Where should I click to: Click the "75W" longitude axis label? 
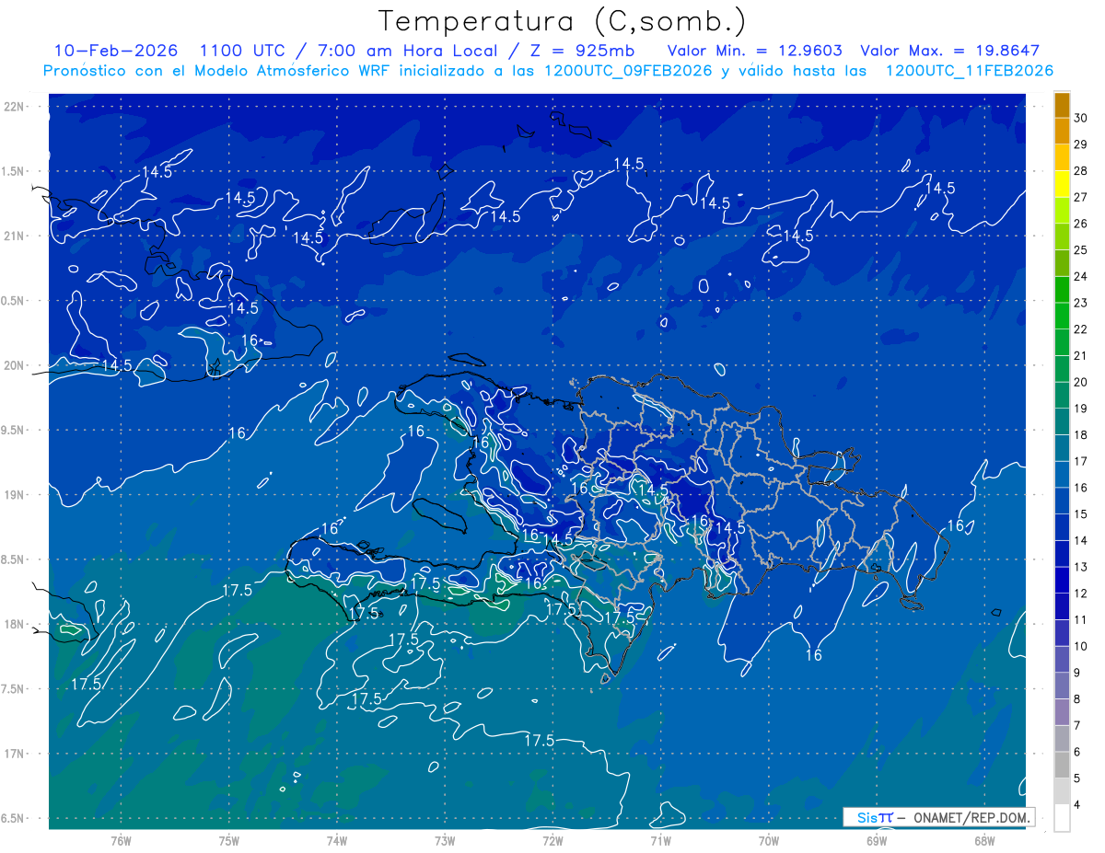[x=228, y=841]
